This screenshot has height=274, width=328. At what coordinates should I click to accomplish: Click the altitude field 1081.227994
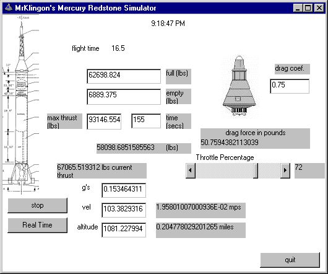[124, 230]
